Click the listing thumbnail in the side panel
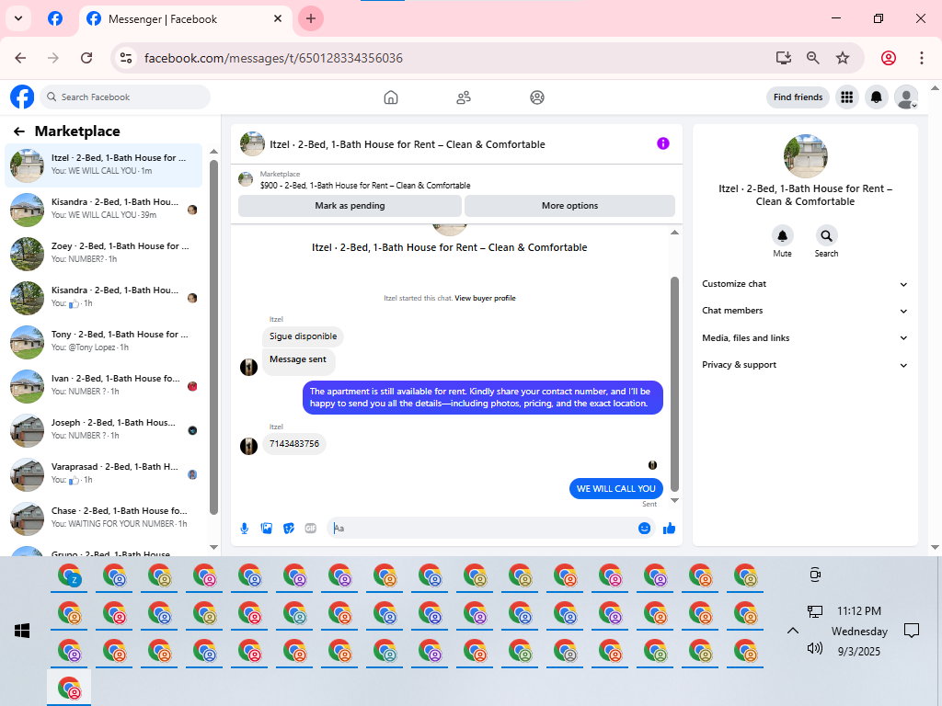This screenshot has width=942, height=706. (805, 156)
